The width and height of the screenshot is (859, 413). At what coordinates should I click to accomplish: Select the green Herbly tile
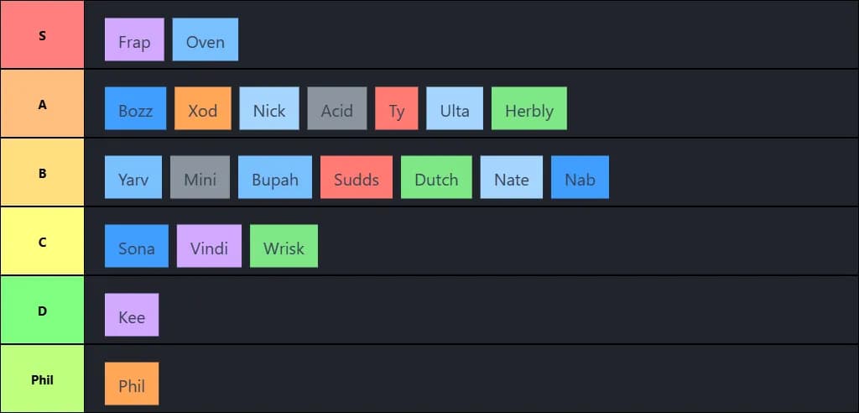point(529,109)
